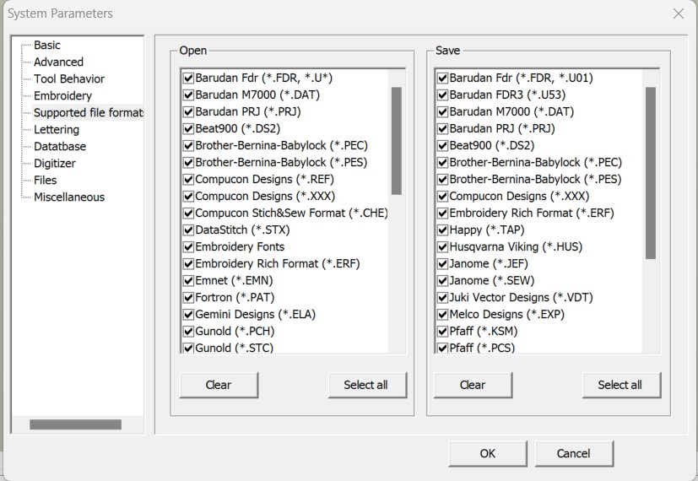
Task: Click Clear under the Open list
Action: [219, 385]
